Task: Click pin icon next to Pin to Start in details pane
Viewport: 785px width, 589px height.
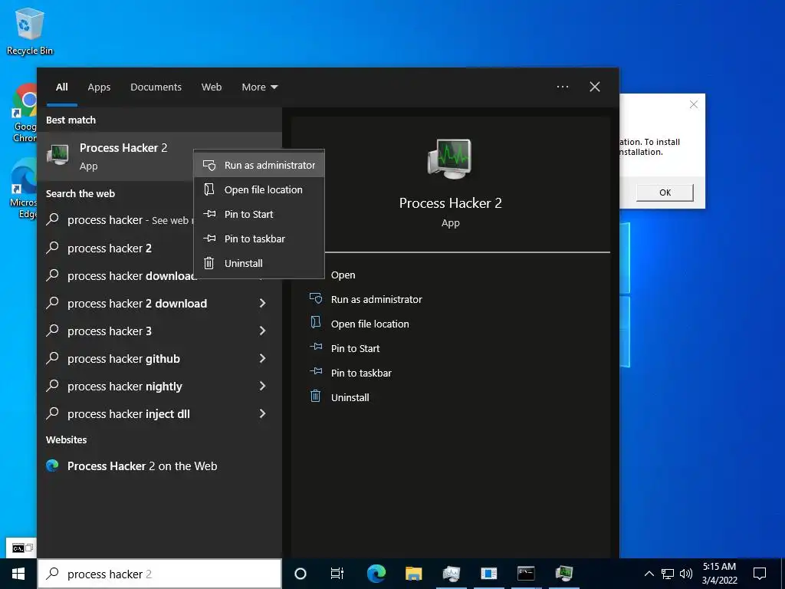Action: 316,347
